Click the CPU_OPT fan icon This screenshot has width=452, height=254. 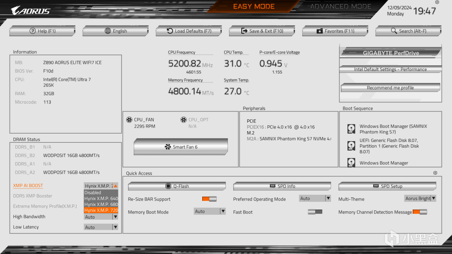pos(184,120)
